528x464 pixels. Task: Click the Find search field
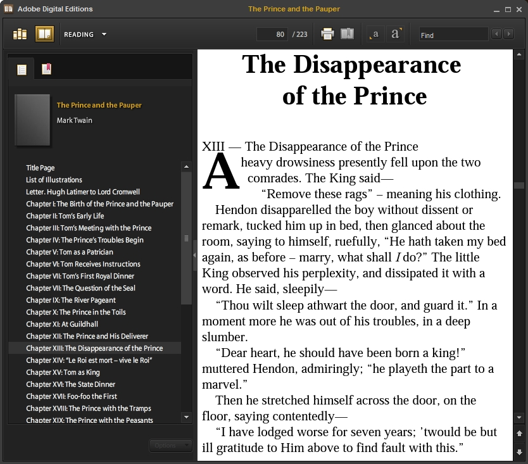tap(453, 35)
